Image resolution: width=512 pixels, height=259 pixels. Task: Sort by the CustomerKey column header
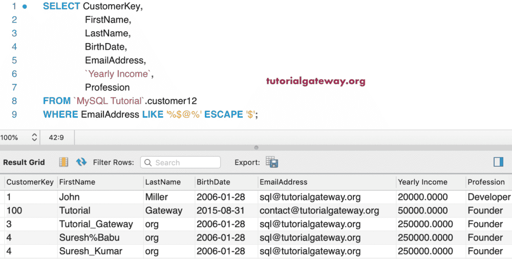click(30, 182)
